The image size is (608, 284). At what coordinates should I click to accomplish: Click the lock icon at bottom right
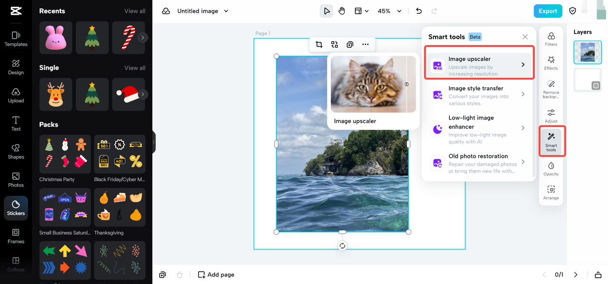(598, 275)
